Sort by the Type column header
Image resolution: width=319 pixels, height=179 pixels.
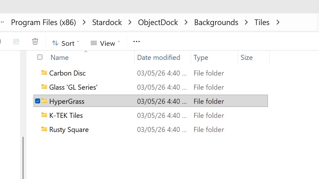(201, 58)
